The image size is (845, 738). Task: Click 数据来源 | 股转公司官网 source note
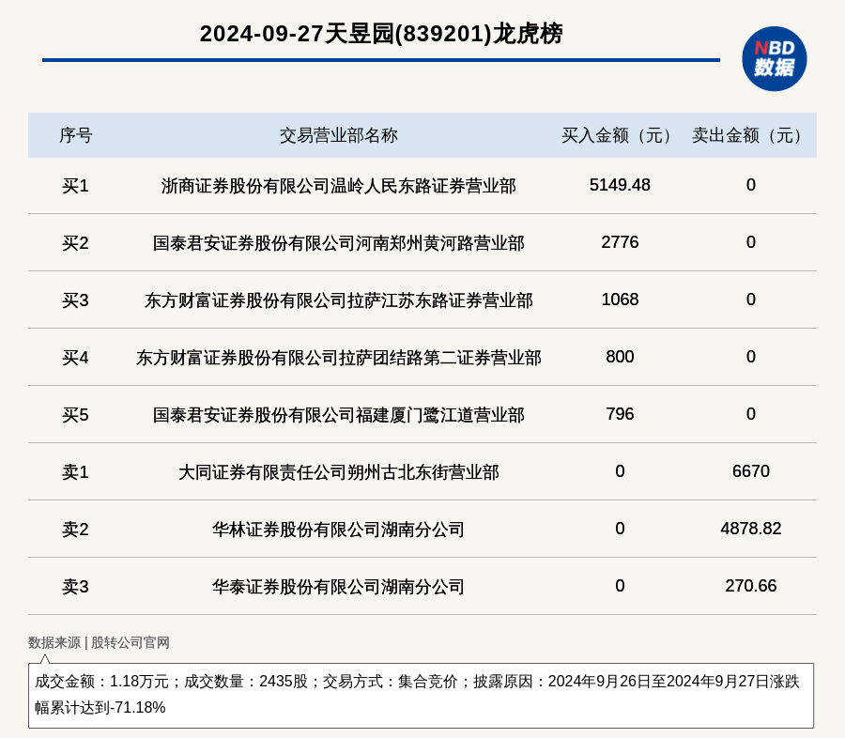pyautogui.click(x=99, y=642)
